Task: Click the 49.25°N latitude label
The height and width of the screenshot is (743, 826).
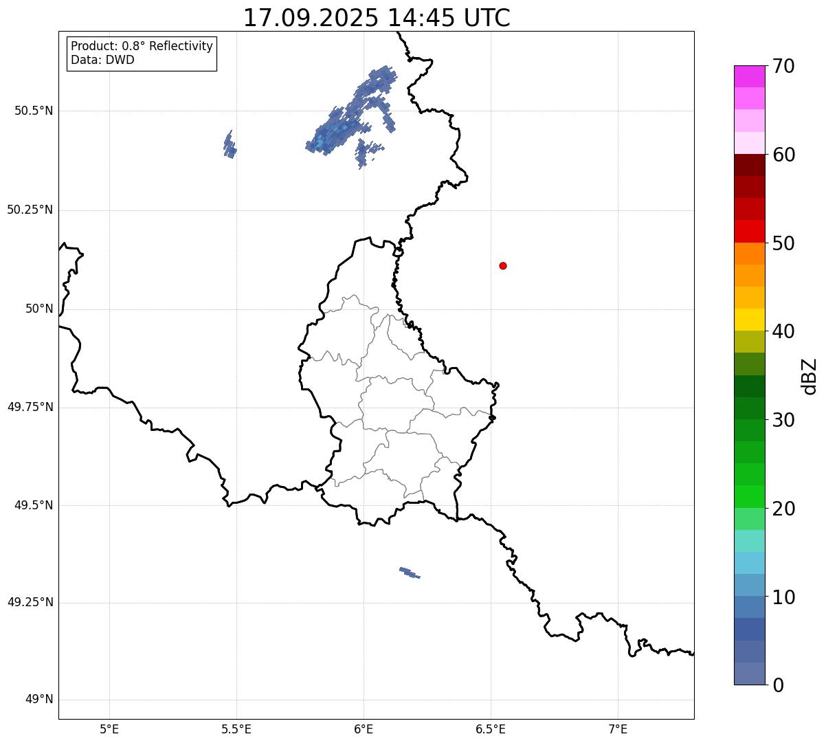Action: tap(30, 603)
